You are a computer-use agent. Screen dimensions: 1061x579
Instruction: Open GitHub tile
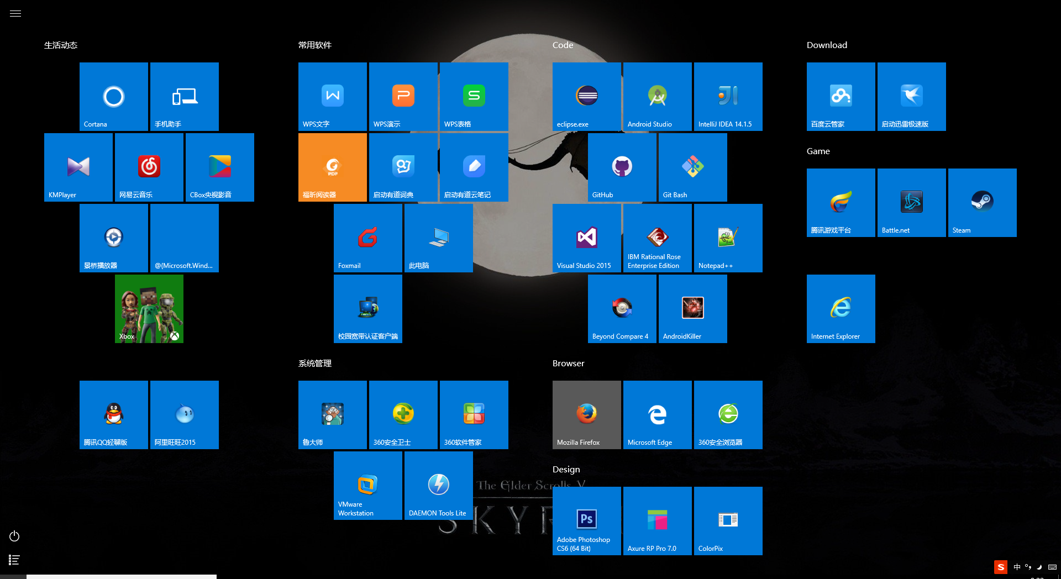(622, 167)
